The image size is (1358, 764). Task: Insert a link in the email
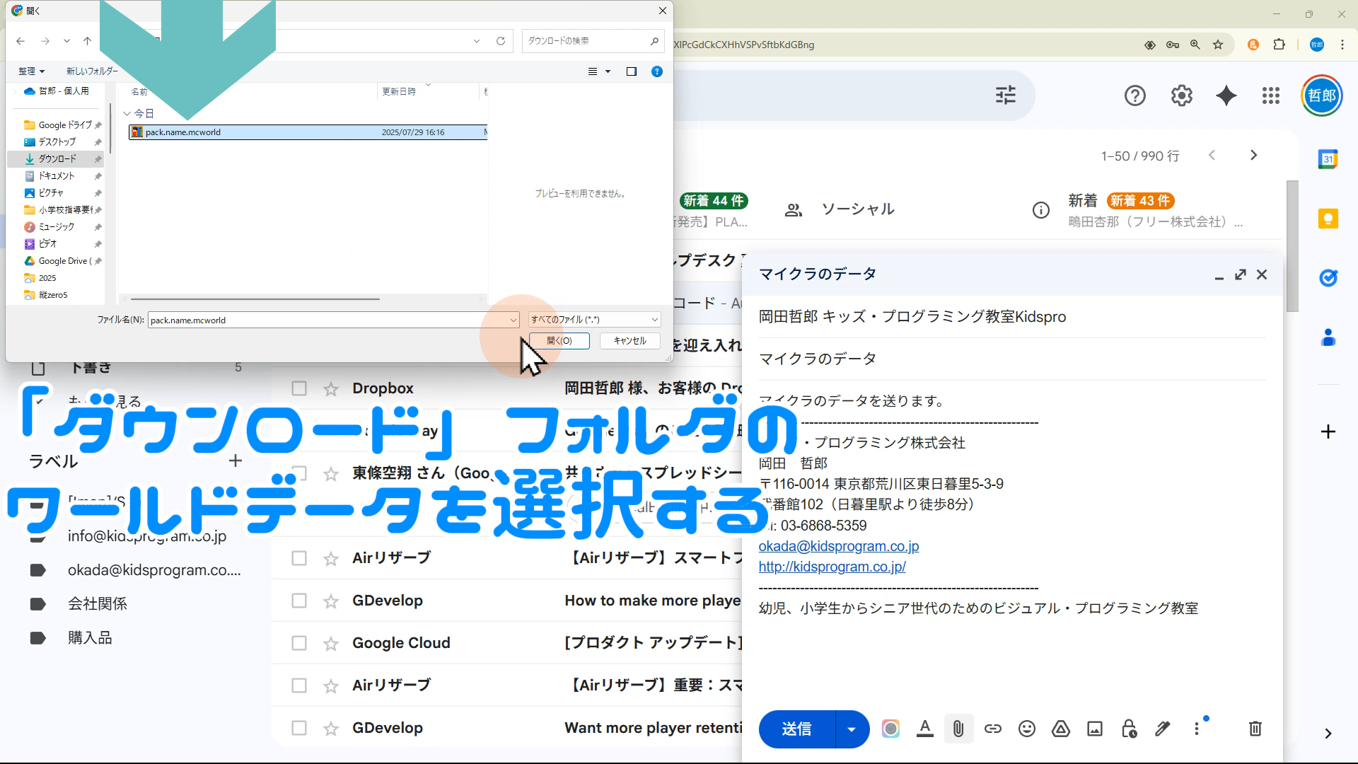[x=992, y=729]
